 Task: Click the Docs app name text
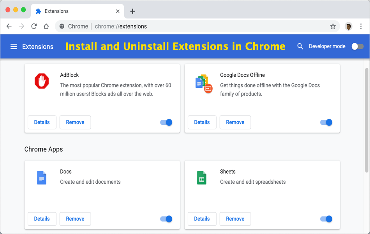65,172
